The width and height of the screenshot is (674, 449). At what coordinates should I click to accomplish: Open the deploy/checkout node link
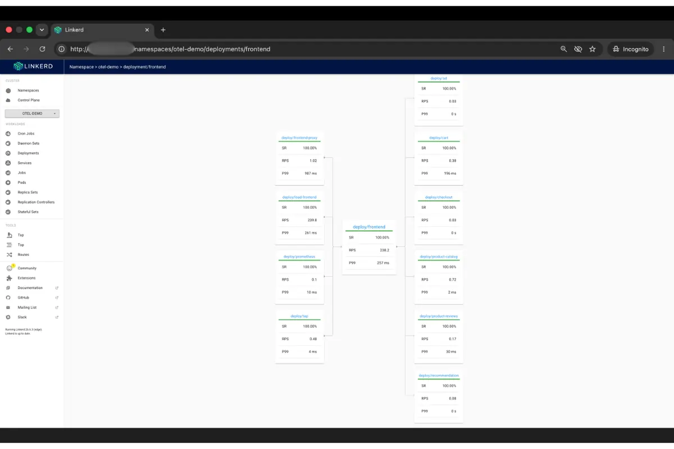click(x=439, y=197)
